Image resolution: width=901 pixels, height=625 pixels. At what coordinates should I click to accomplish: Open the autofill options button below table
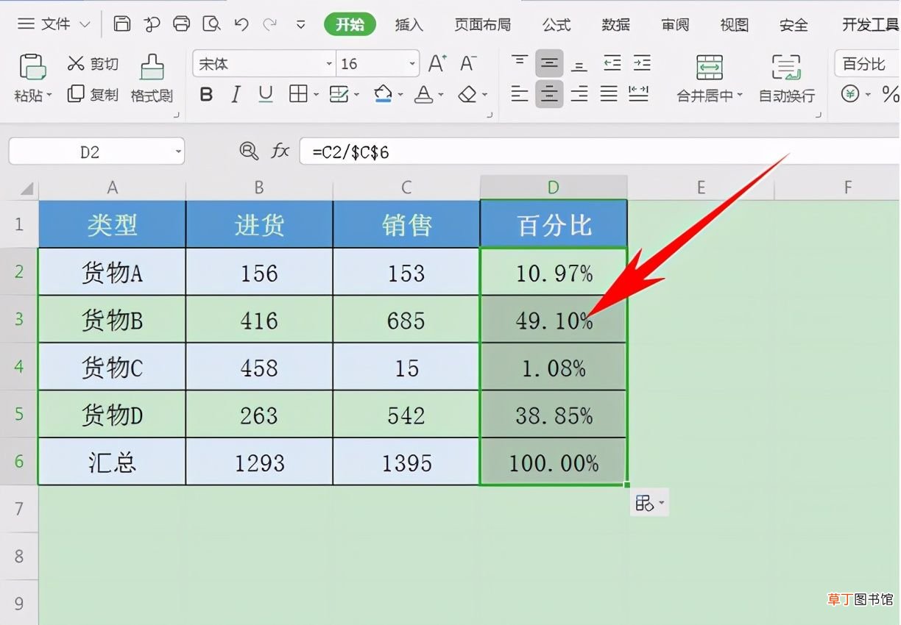(x=649, y=503)
